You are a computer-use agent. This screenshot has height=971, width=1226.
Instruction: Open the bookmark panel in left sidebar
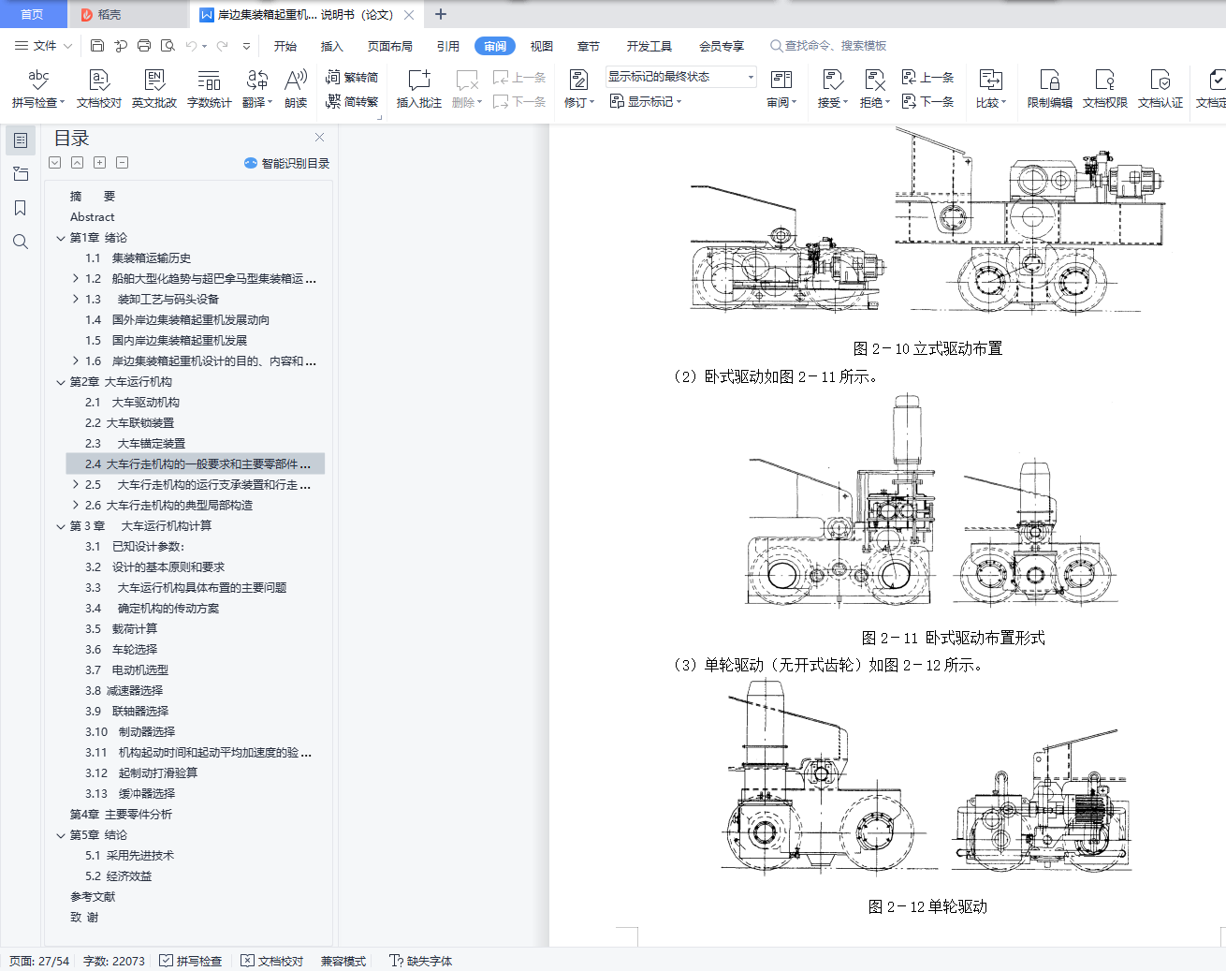coord(20,208)
